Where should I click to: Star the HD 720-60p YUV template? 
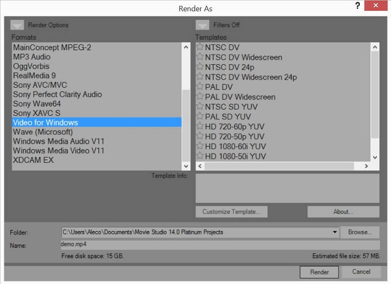[200, 126]
